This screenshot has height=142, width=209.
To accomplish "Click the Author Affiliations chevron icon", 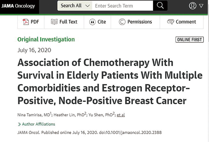I will pyautogui.click(x=19, y=124).
